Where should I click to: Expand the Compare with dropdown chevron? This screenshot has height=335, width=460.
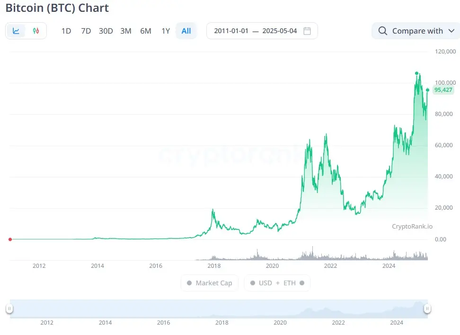click(x=451, y=31)
